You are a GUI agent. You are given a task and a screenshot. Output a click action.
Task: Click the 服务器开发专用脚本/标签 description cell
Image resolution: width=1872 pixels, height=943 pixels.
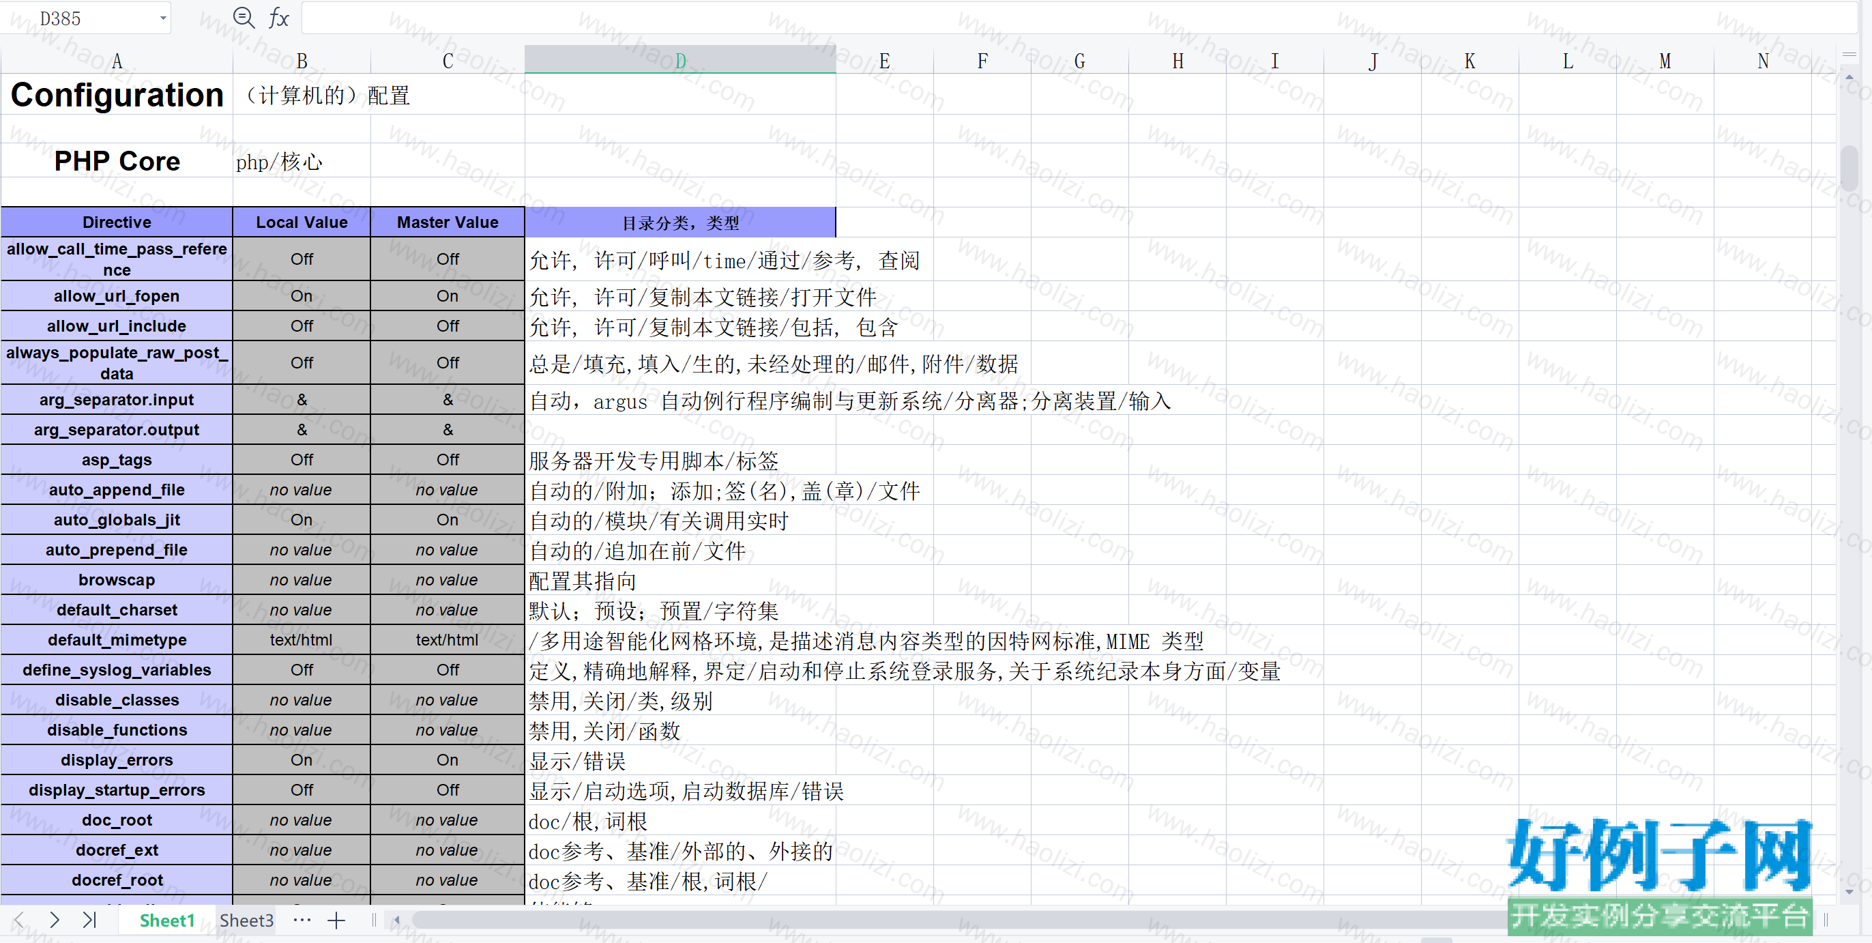click(680, 460)
